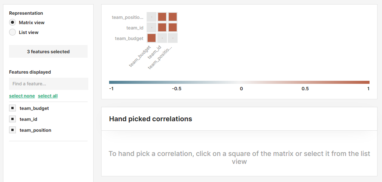Screen dimensions: 382x182
Task: Pick the team_position row, team_id column square
Action: tap(162, 17)
